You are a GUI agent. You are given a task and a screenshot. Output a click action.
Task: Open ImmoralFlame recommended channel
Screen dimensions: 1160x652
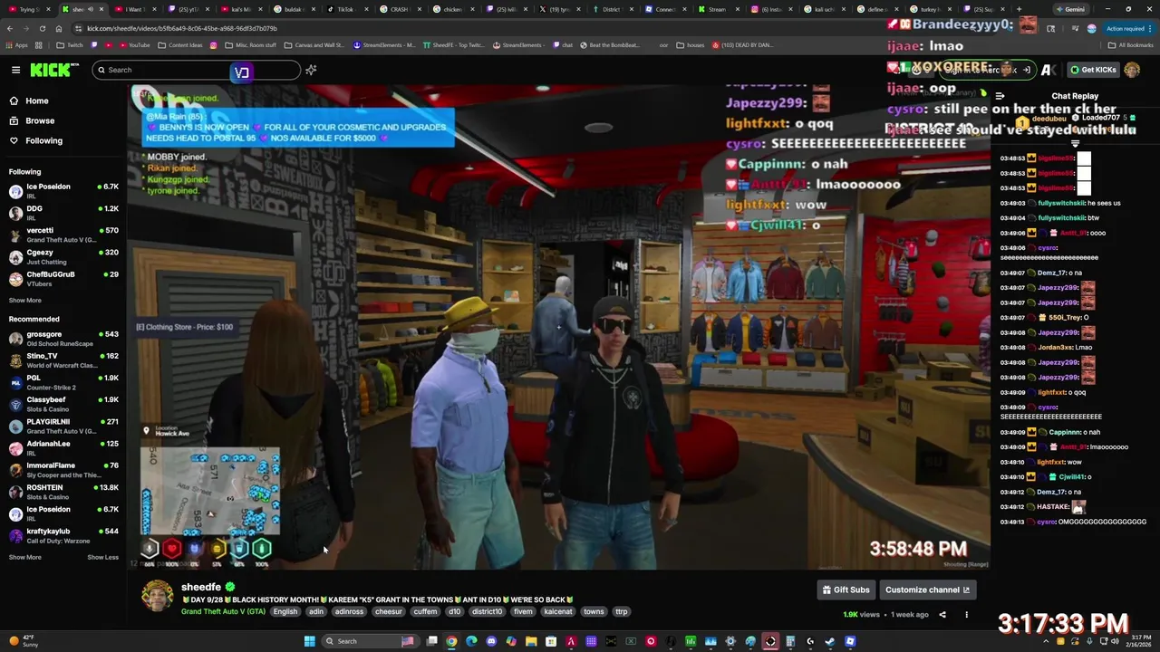click(63, 469)
